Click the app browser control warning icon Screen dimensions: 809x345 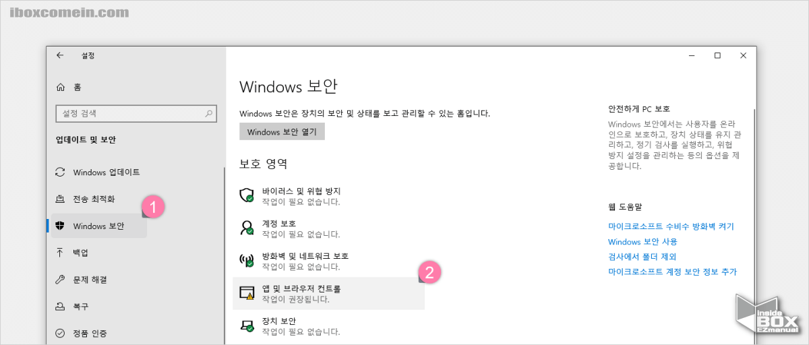pyautogui.click(x=247, y=293)
